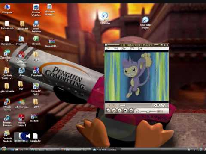Select the uTorrent desktop icon
This screenshot has height=154, width=206.
point(36,41)
